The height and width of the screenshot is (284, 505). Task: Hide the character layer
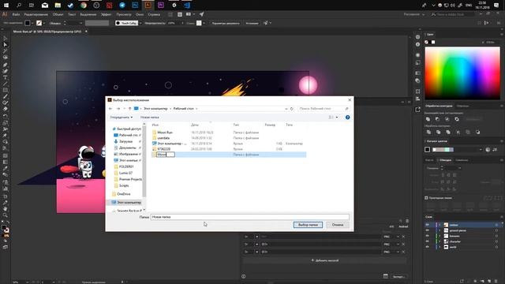pyautogui.click(x=428, y=241)
